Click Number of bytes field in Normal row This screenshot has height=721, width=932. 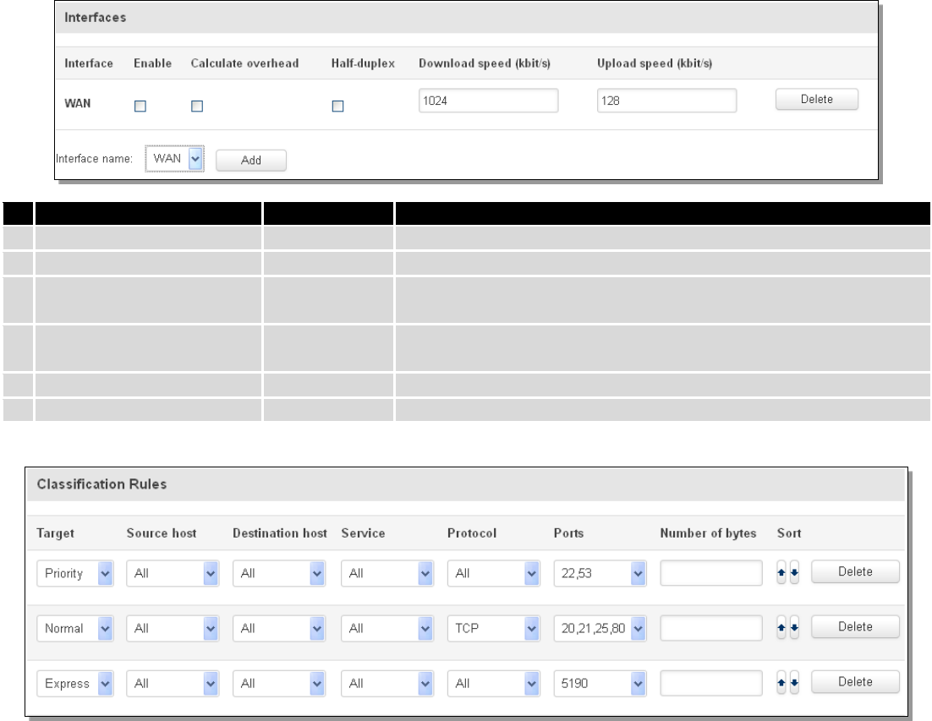[711, 628]
